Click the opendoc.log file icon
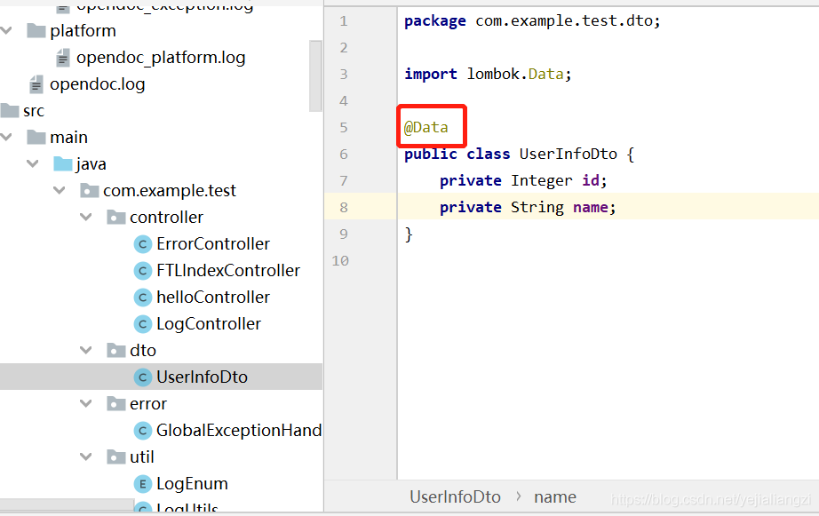This screenshot has height=516, width=819. 36,84
